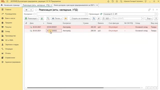Open settings lines icon beside user name

(x=145, y=1)
